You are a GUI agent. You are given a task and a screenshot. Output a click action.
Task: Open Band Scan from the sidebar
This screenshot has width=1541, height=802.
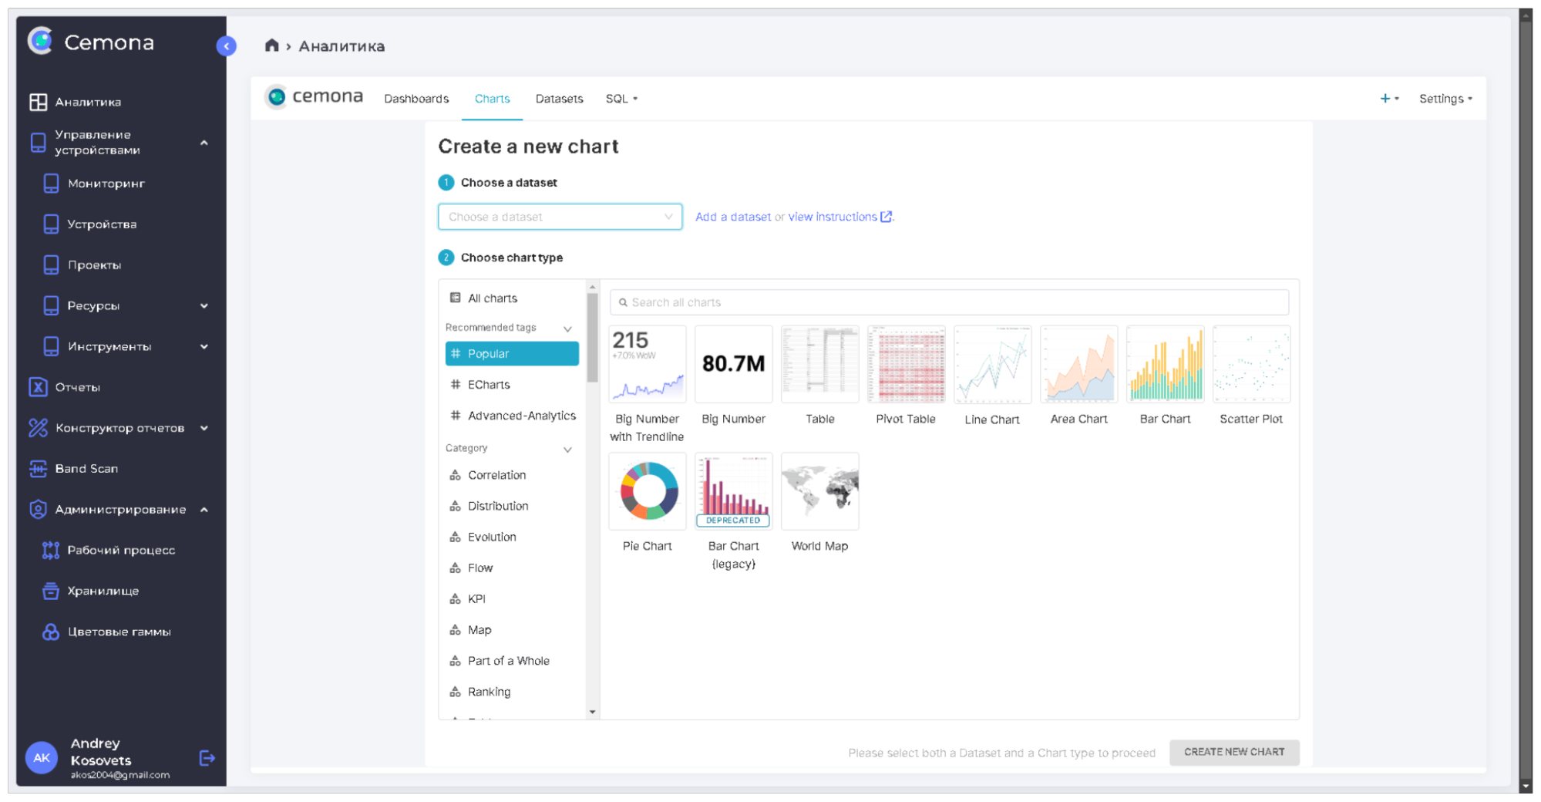[x=86, y=469]
